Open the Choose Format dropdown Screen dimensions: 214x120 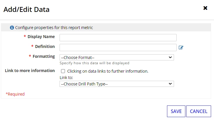117,57
